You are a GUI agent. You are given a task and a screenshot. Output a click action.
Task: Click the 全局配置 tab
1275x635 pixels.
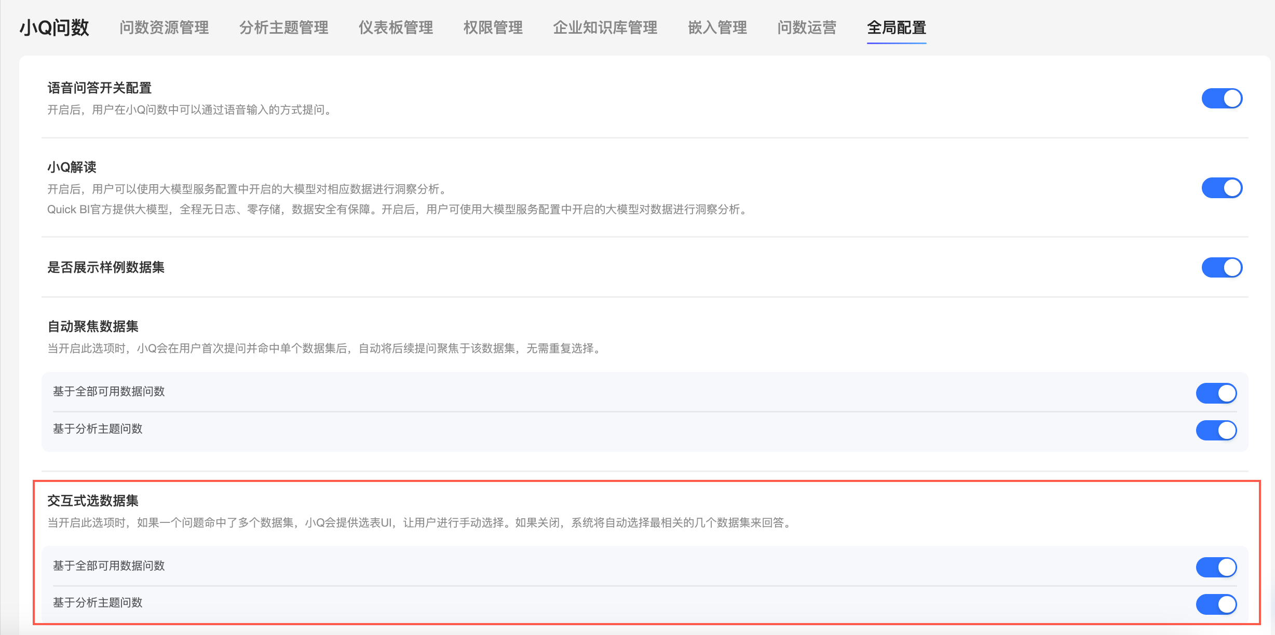point(896,27)
